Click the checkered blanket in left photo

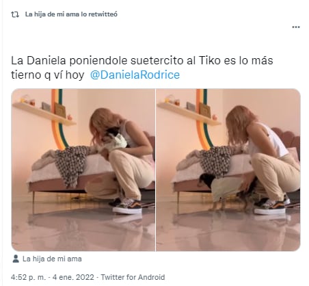[72, 166]
